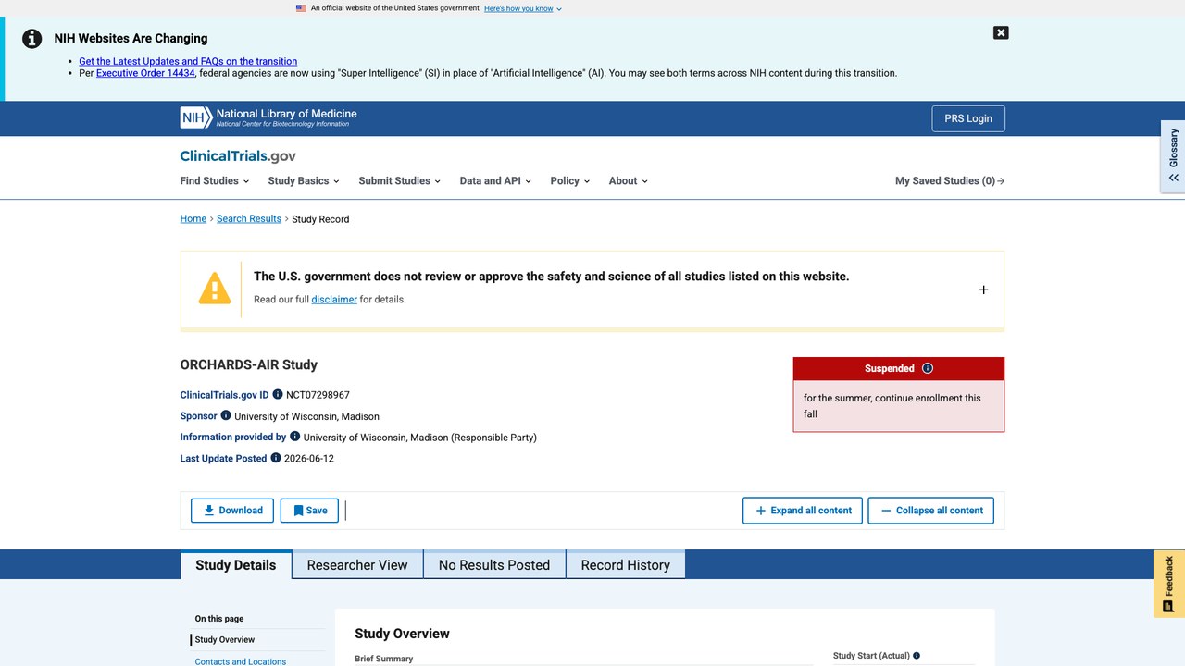This screenshot has width=1185, height=666.
Task: Click the US flag icon at top
Action: click(x=301, y=8)
